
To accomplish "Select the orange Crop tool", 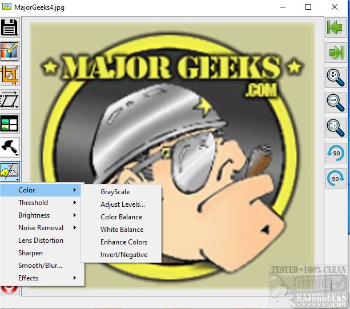I will tap(9, 75).
